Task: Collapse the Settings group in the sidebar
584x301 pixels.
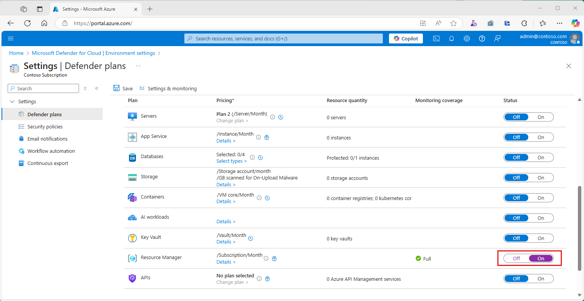Action: pos(12,101)
